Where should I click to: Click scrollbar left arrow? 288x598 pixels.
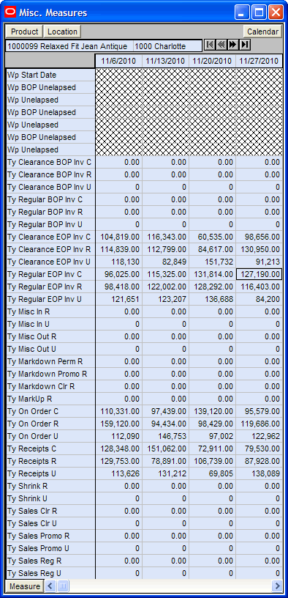[50, 586]
